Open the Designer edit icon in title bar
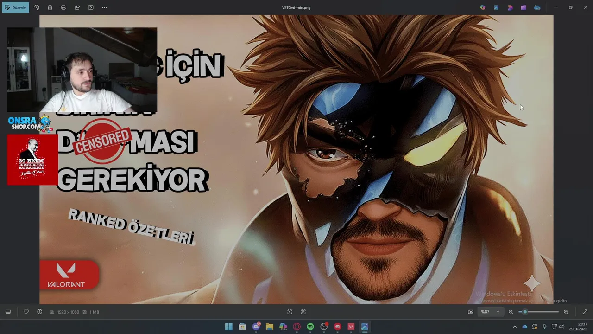Screen dimensions: 593x334 [x=496, y=7]
